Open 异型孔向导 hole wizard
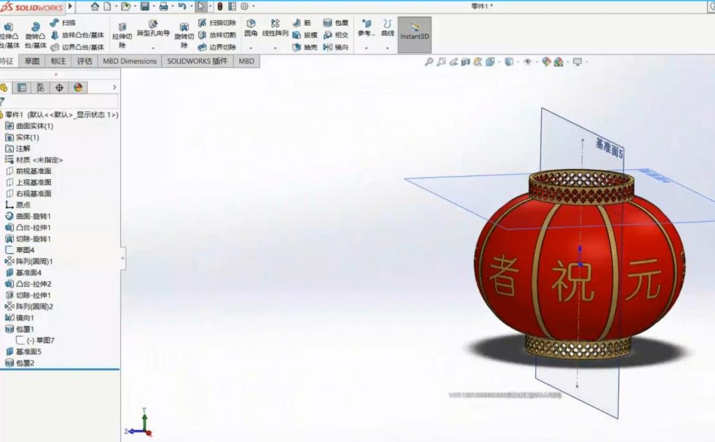 [153, 29]
